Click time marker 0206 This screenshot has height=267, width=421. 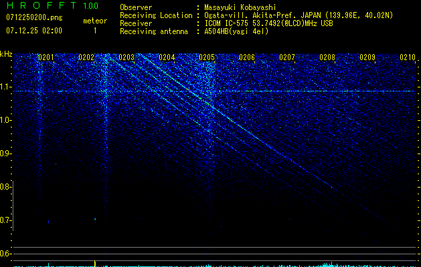pyautogui.click(x=247, y=57)
